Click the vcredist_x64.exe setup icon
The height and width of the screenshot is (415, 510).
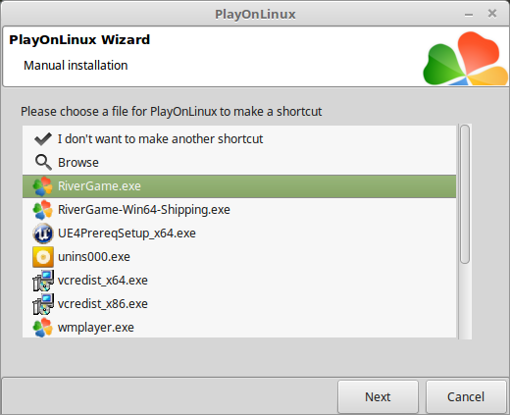pos(43,281)
